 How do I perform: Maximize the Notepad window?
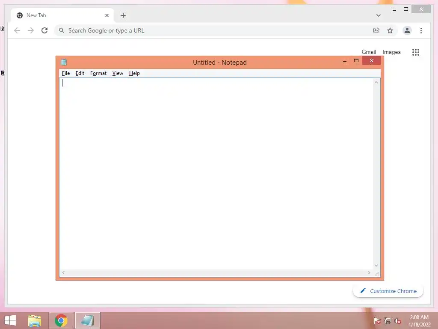356,60
